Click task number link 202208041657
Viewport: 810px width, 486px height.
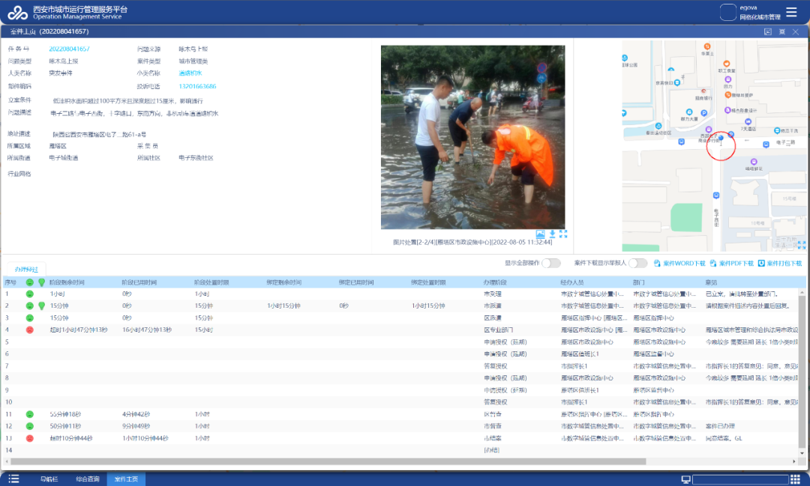pyautogui.click(x=69, y=49)
